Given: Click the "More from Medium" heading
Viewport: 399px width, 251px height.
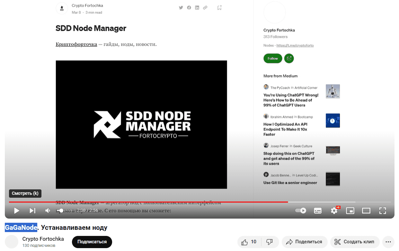Looking at the screenshot, I should [x=280, y=76].
